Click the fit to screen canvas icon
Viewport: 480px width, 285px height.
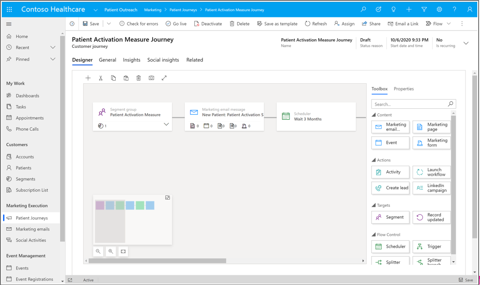tap(123, 251)
